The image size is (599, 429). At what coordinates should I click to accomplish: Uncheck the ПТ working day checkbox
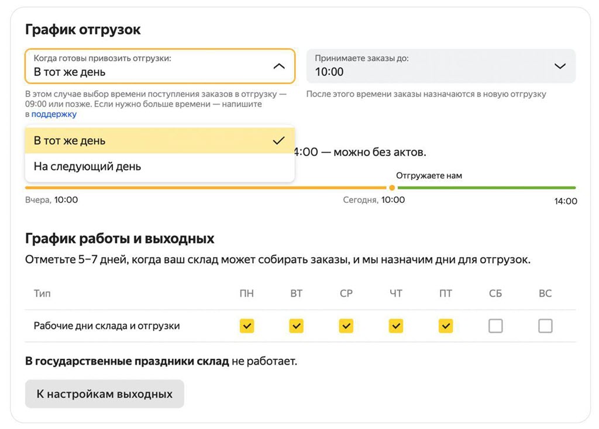pyautogui.click(x=446, y=326)
